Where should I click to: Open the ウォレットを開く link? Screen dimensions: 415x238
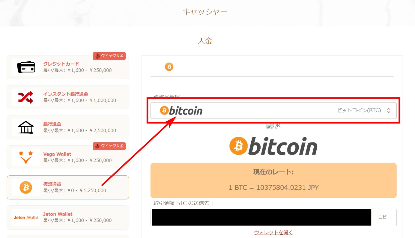pyautogui.click(x=273, y=232)
